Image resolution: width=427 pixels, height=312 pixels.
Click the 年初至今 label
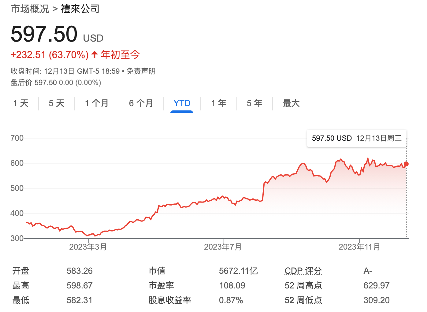click(x=120, y=55)
